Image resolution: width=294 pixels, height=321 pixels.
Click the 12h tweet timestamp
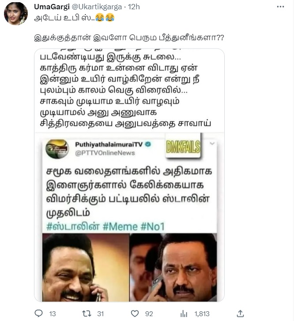point(134,7)
